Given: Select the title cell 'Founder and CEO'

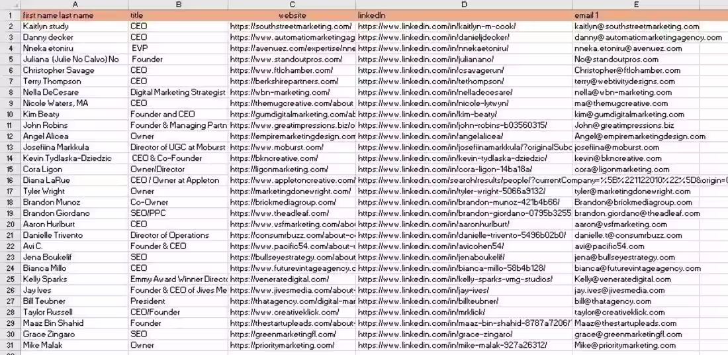Looking at the screenshot, I should (178, 115).
